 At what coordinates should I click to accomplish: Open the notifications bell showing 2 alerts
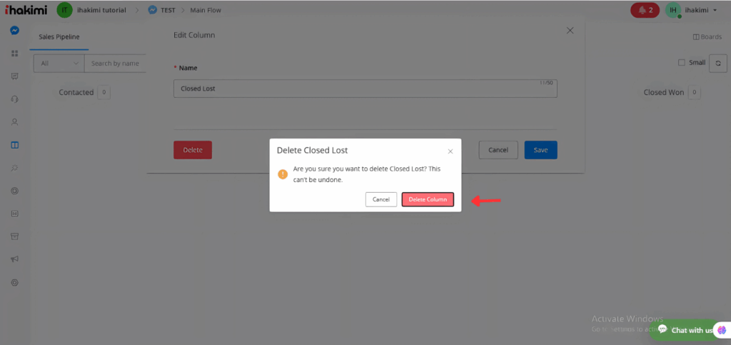click(645, 10)
